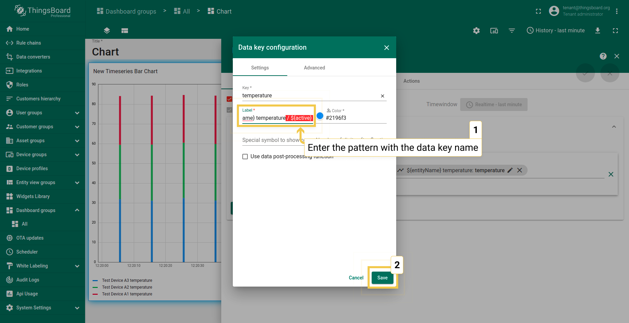The width and height of the screenshot is (629, 323).
Task: Open the filters icon
Action: [512, 31]
